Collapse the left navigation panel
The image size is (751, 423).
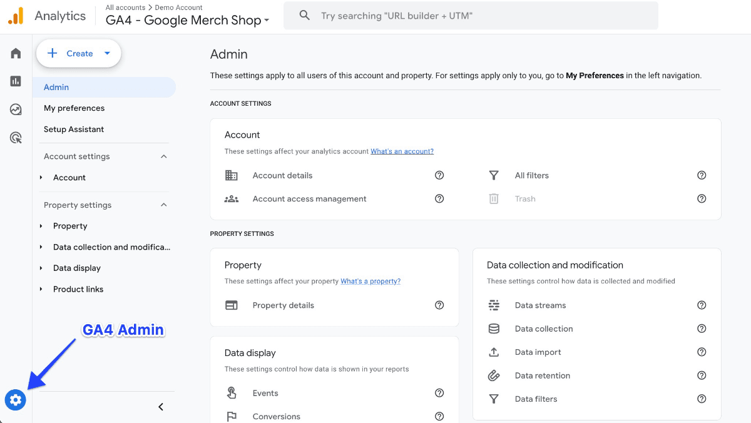[x=161, y=407]
